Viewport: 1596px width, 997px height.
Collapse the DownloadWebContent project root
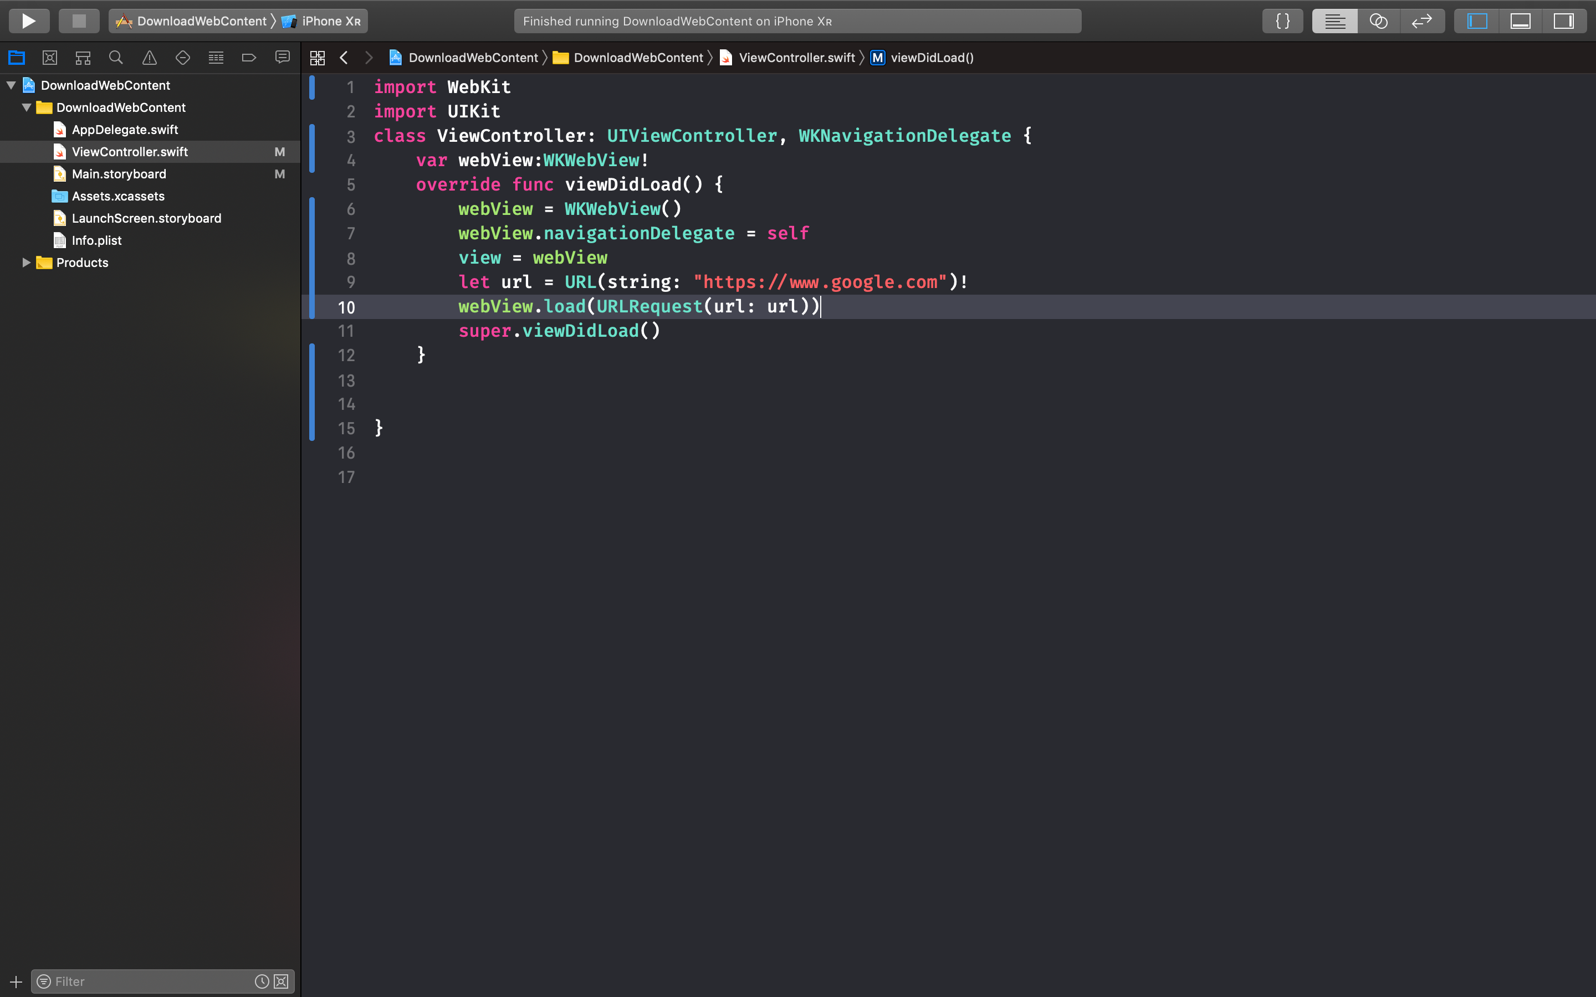tap(11, 85)
